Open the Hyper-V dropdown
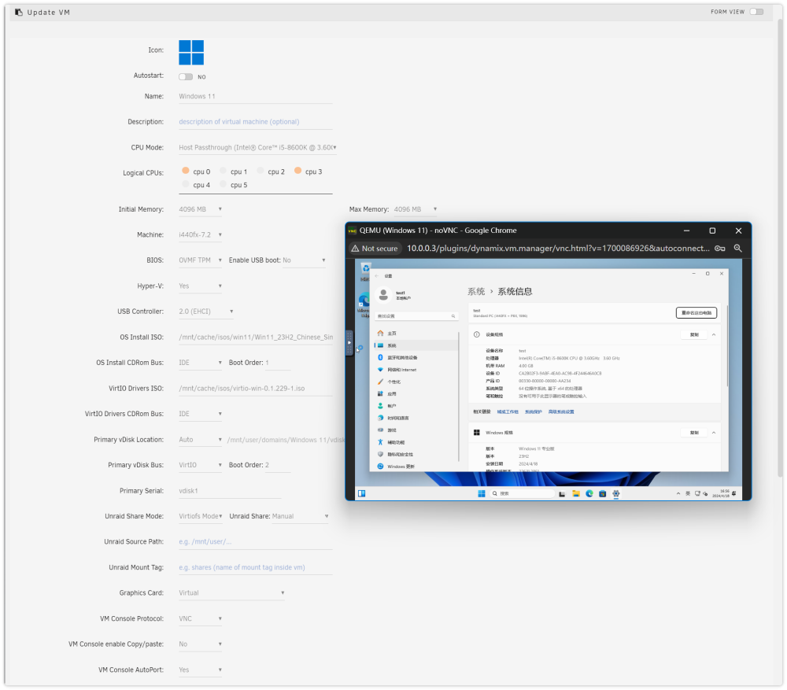 tap(200, 286)
